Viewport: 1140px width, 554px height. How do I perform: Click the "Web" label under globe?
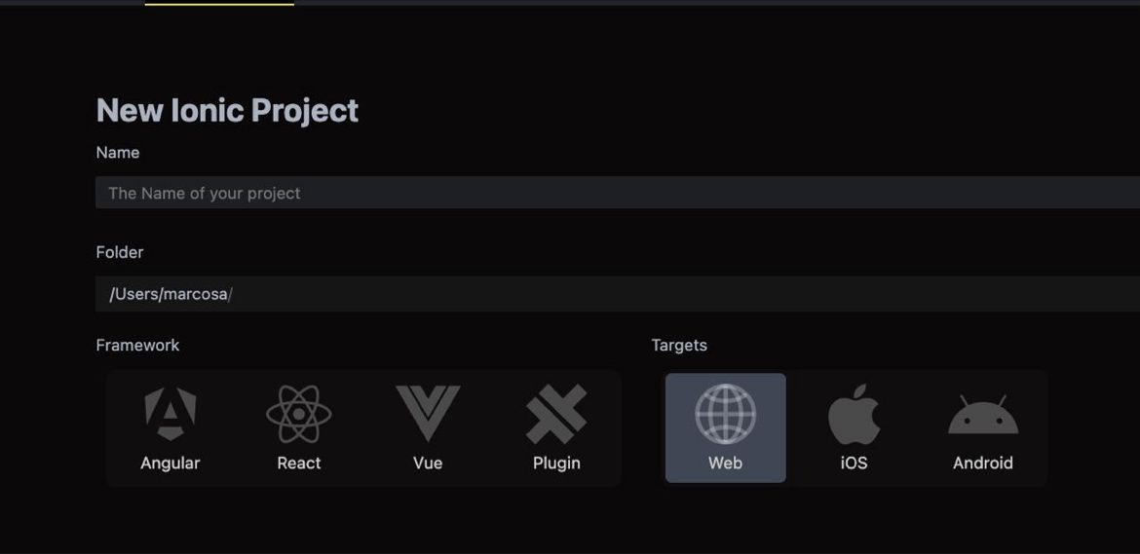726,463
